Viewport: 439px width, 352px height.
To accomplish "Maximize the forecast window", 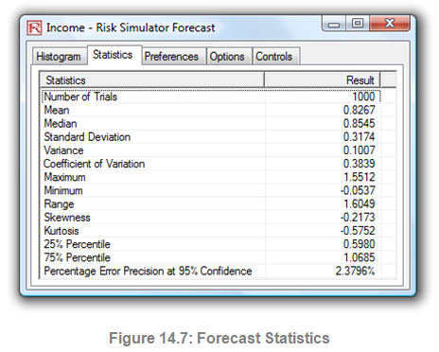I will [358, 24].
